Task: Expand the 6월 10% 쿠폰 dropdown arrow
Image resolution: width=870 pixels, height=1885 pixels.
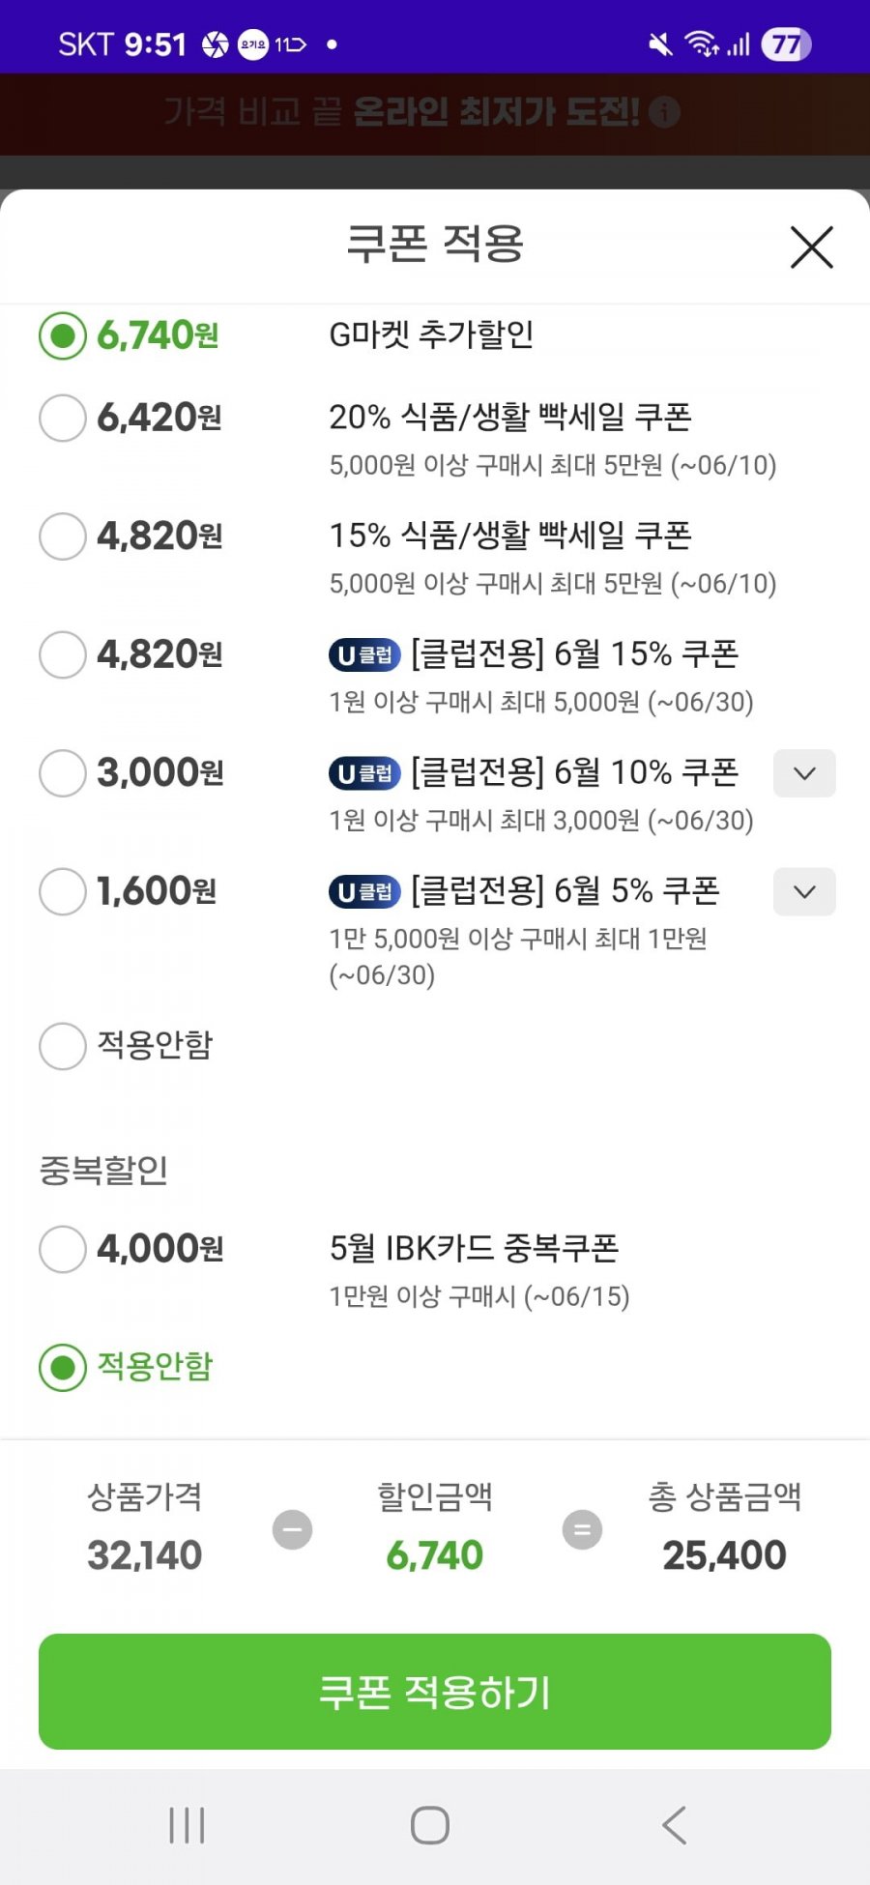Action: [804, 773]
